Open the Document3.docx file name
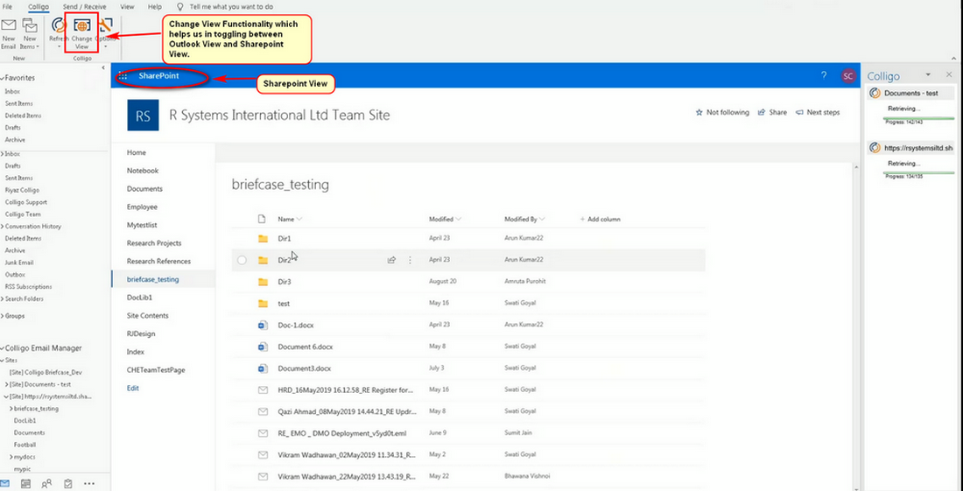Viewport: 963px width, 491px height. 304,368
